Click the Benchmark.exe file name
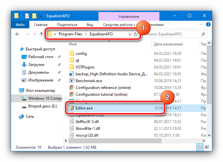This screenshot has width=223, height=162. tap(89, 81)
